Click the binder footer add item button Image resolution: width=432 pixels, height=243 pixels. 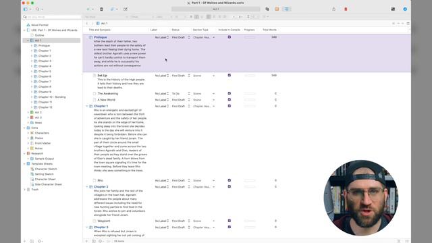[24, 241]
